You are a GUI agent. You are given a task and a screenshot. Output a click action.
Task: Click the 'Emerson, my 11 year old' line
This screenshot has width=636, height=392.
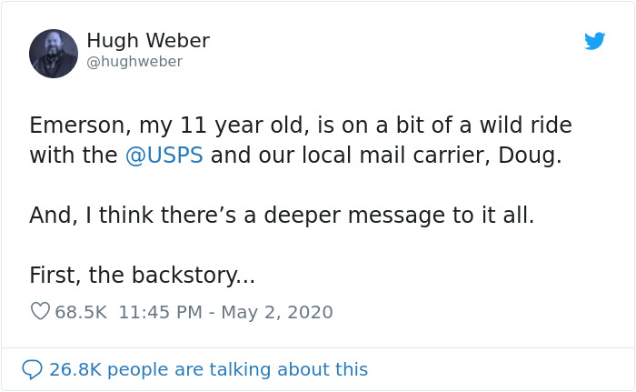pos(301,126)
